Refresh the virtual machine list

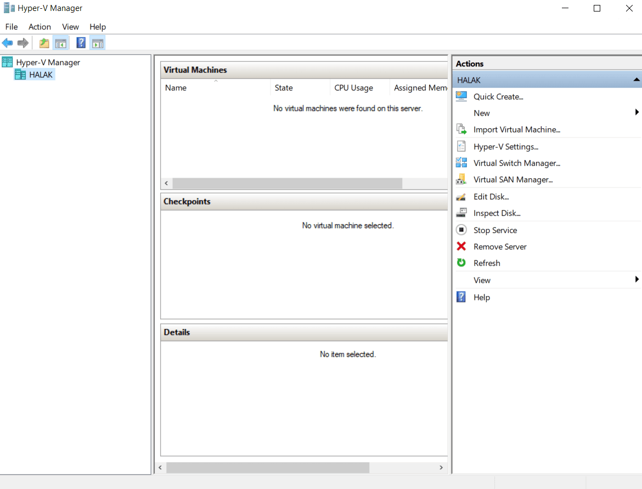[487, 263]
